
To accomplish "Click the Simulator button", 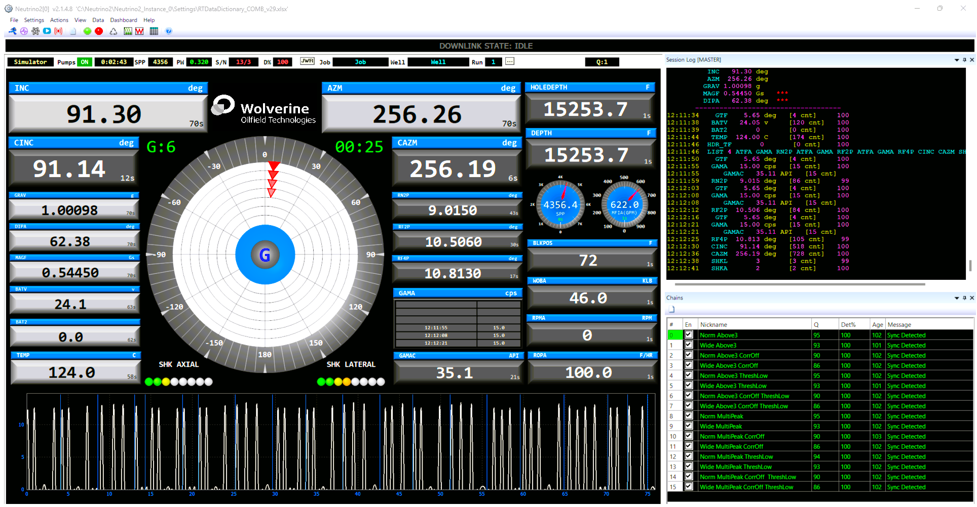I will (30, 62).
